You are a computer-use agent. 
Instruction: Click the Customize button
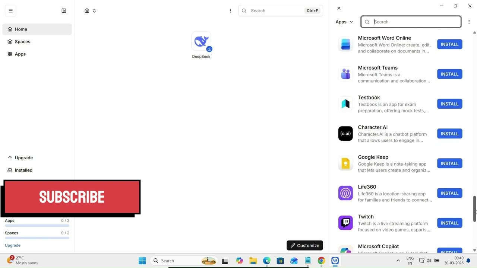(x=305, y=246)
